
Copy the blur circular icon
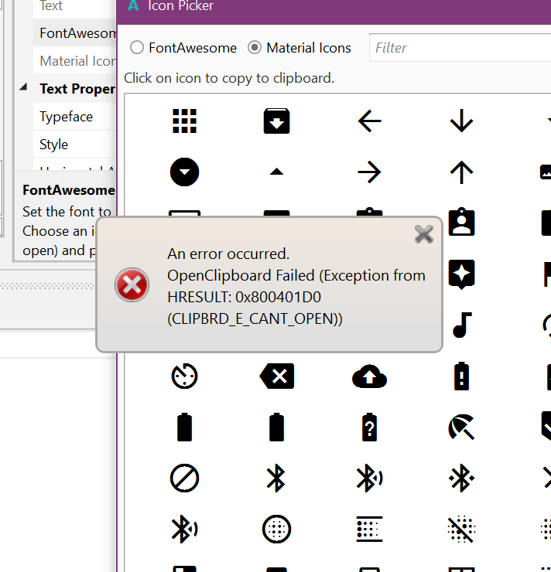pyautogui.click(x=276, y=529)
